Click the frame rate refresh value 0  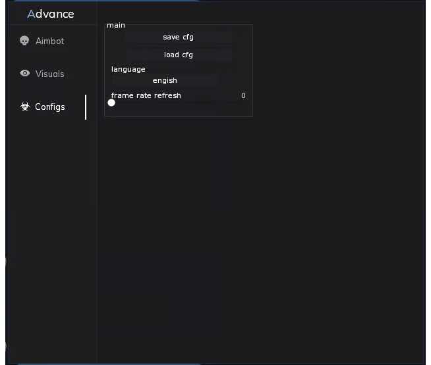pos(243,95)
